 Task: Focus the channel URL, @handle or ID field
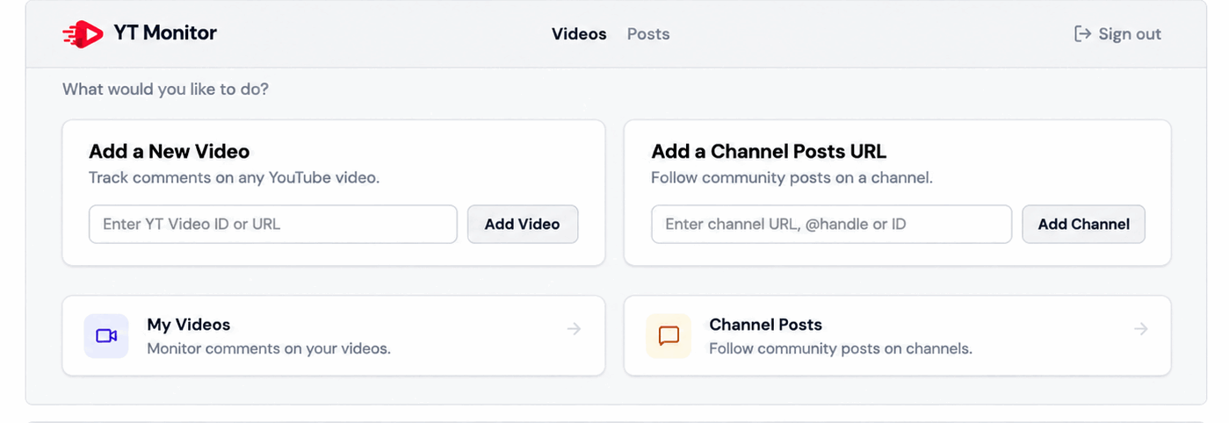(831, 224)
